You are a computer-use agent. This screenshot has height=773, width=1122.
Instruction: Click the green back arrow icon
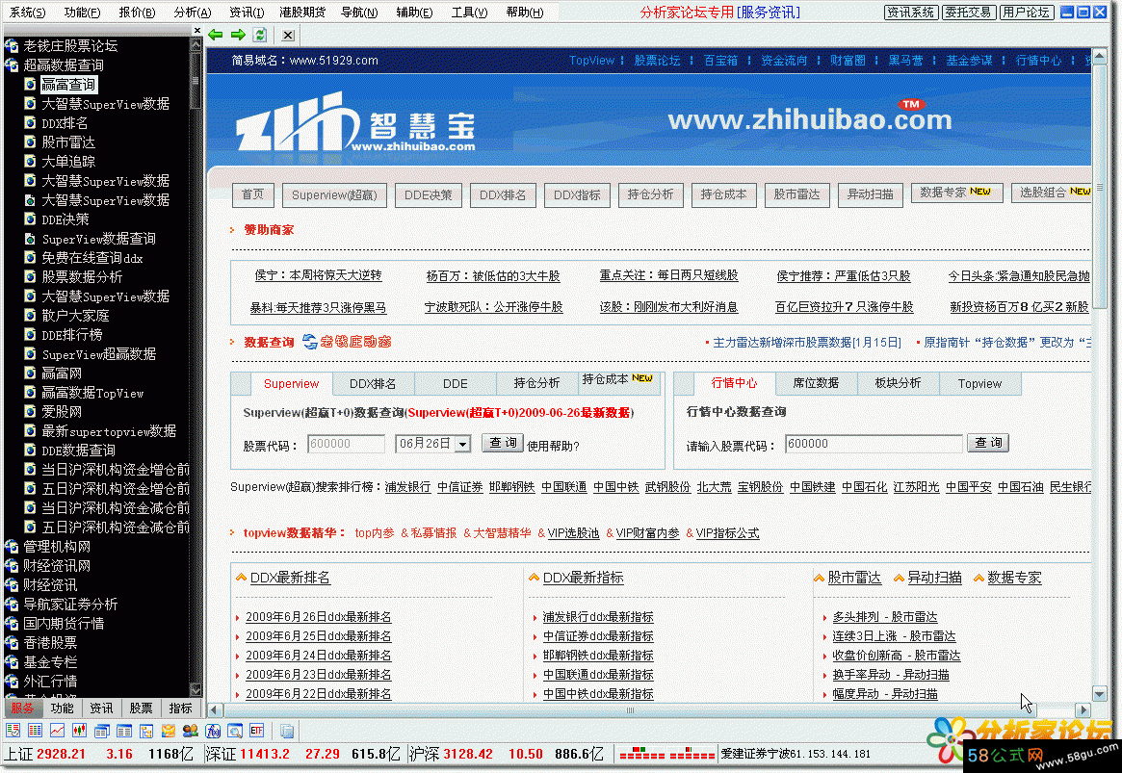(216, 35)
